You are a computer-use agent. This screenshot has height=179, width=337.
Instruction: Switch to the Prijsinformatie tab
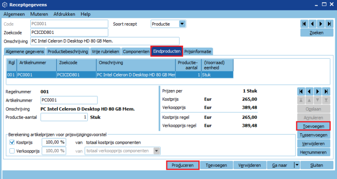pyautogui.click(x=197, y=51)
